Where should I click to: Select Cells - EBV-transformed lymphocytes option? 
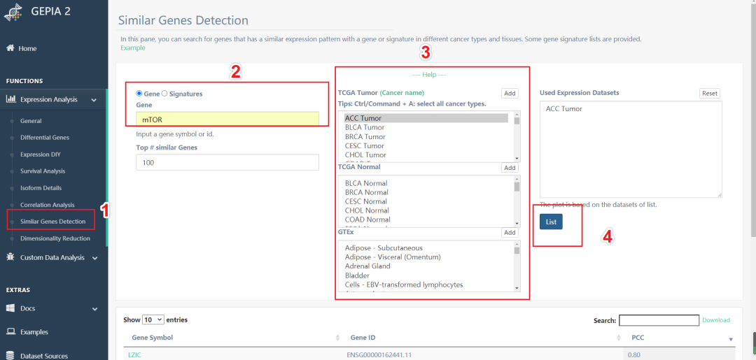tap(426, 285)
